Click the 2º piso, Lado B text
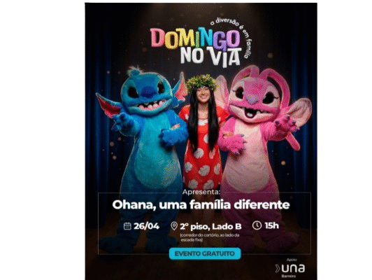 coord(210,227)
